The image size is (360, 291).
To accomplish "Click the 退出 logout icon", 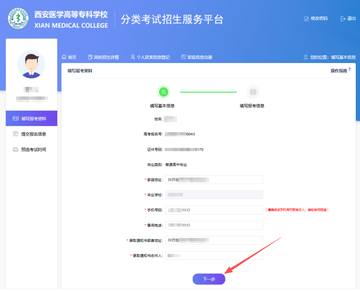I will coord(343,19).
